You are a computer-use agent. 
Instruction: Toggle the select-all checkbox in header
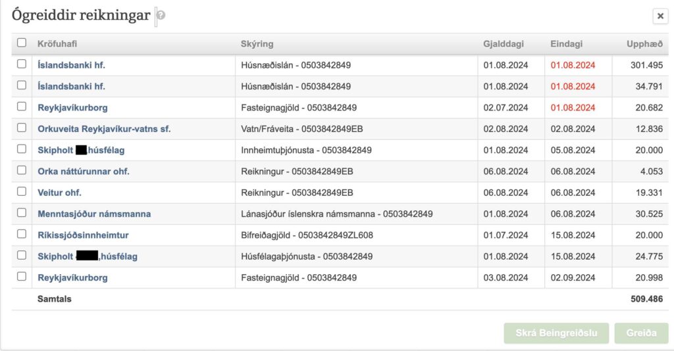click(22, 43)
